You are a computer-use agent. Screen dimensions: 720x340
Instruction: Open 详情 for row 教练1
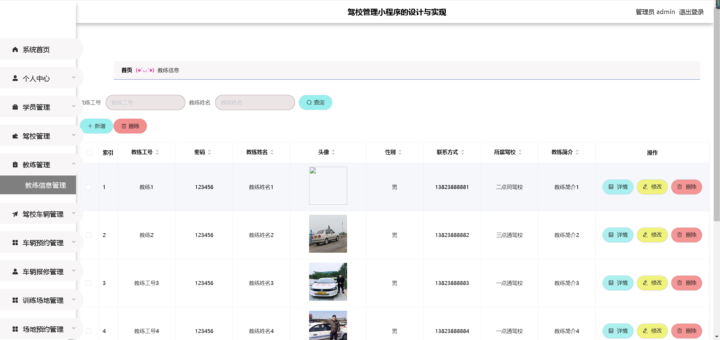click(x=618, y=187)
